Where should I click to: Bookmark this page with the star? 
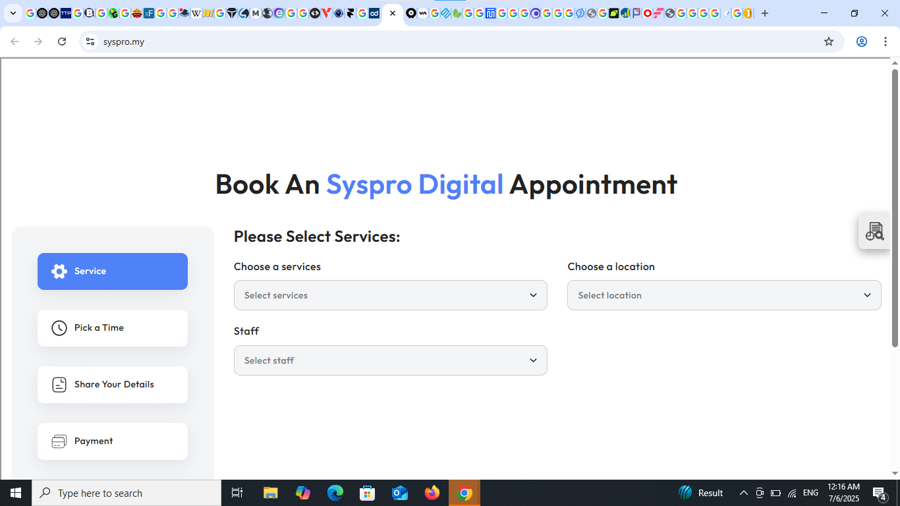tap(829, 42)
